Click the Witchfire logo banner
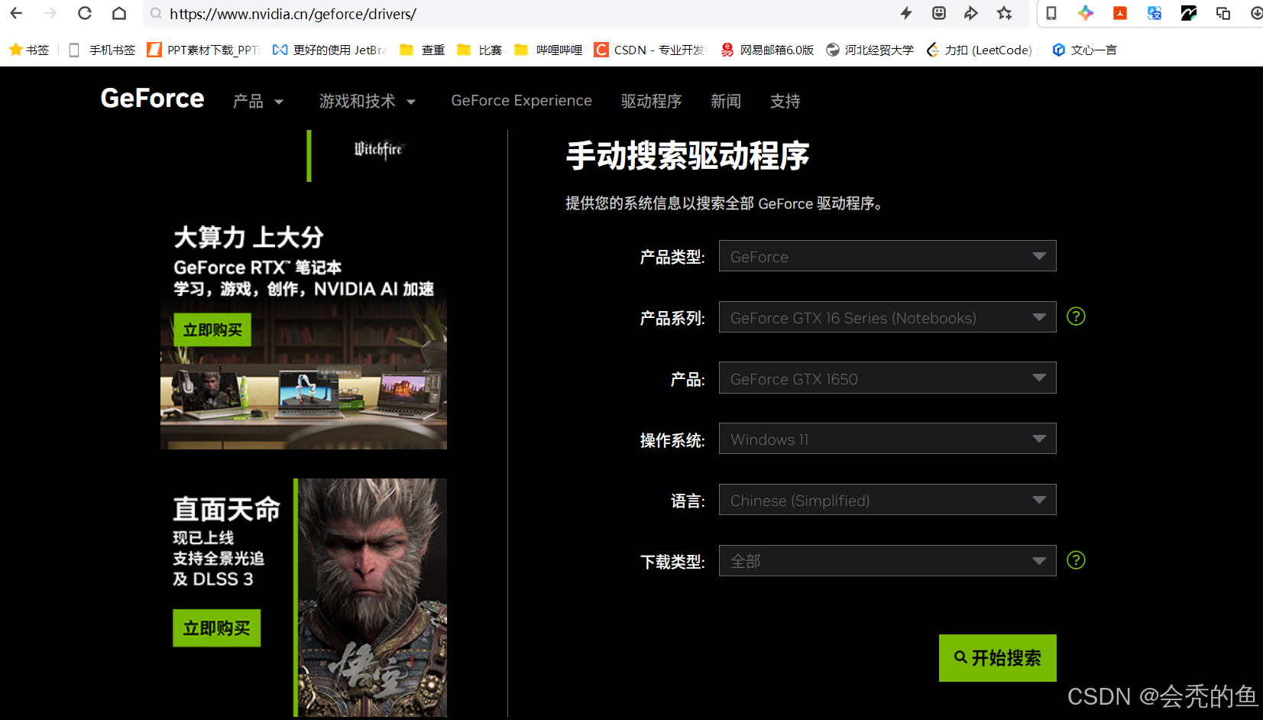 378,150
